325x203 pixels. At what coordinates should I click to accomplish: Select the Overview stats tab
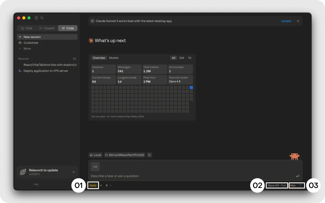99,58
